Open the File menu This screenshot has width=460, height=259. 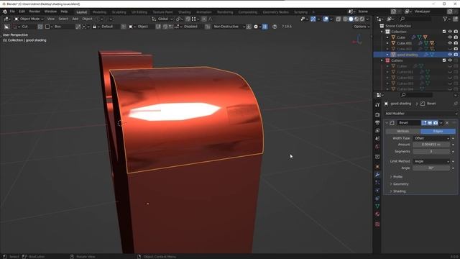(12, 12)
